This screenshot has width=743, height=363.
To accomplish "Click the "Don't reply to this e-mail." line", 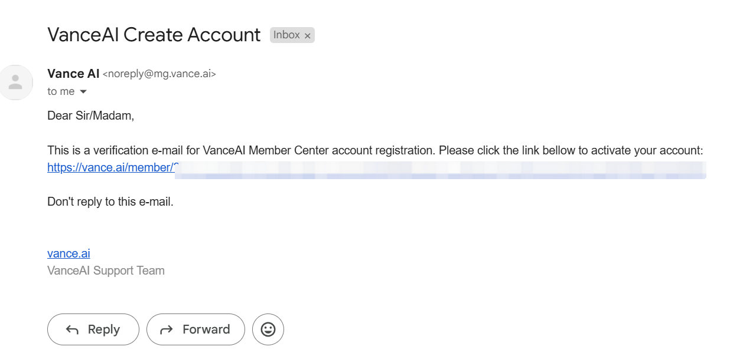I will [x=110, y=202].
